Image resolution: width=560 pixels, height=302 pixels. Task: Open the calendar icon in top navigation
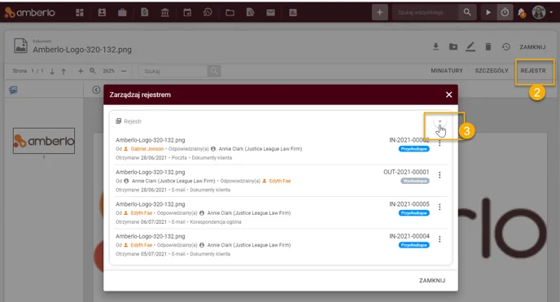click(x=187, y=12)
